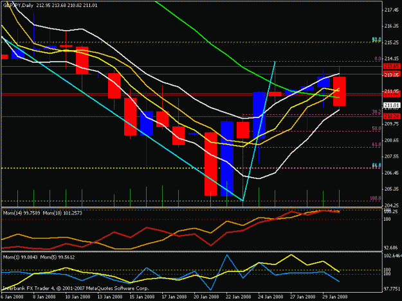Click the 15 Jan 2008 date label
The image size is (402, 301).
coord(142,297)
